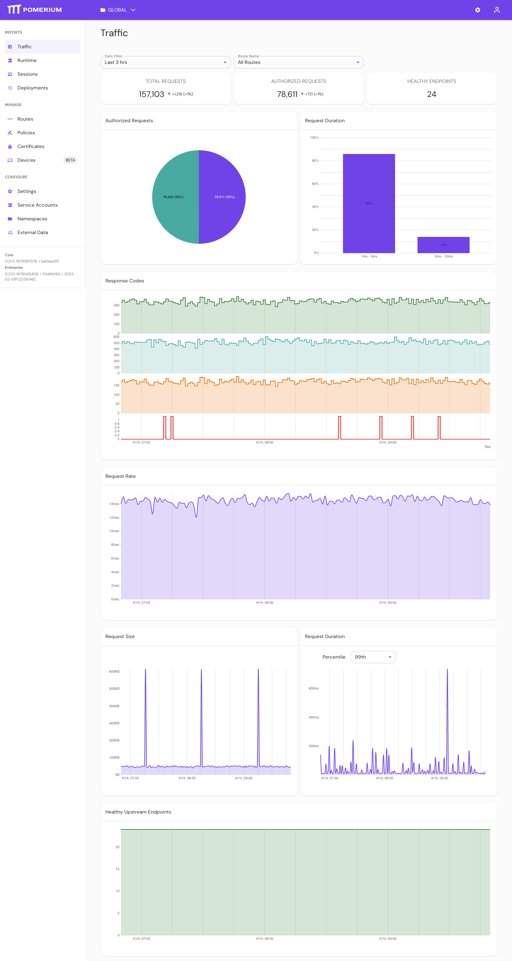Image resolution: width=512 pixels, height=961 pixels.
Task: Click the External Data icon
Action: [x=10, y=233]
